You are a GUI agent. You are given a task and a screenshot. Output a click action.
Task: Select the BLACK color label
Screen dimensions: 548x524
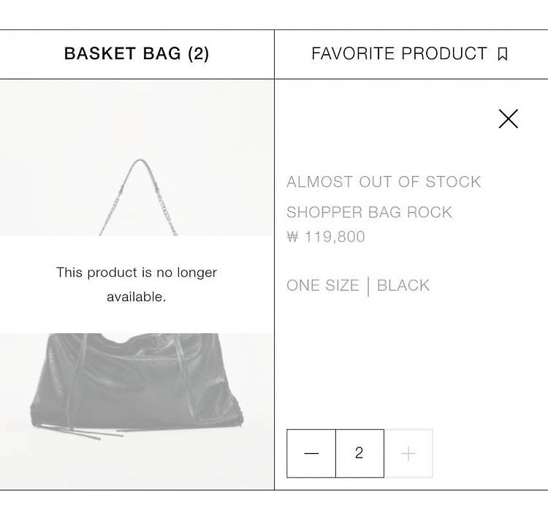(x=403, y=285)
